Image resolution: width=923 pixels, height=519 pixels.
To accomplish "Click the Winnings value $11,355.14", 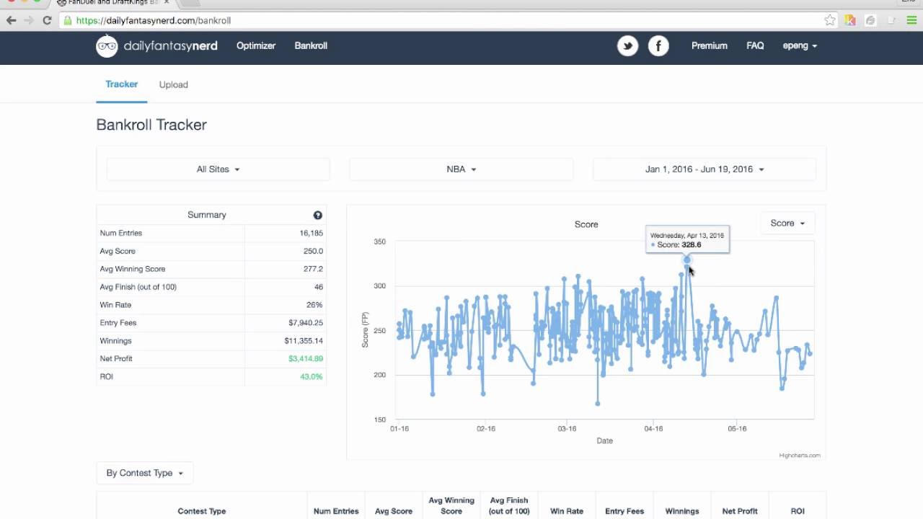I will 304,341.
